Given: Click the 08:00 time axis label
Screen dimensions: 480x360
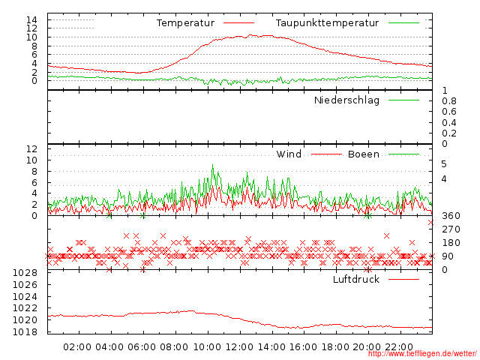Looking at the screenshot, I should 174,347.
